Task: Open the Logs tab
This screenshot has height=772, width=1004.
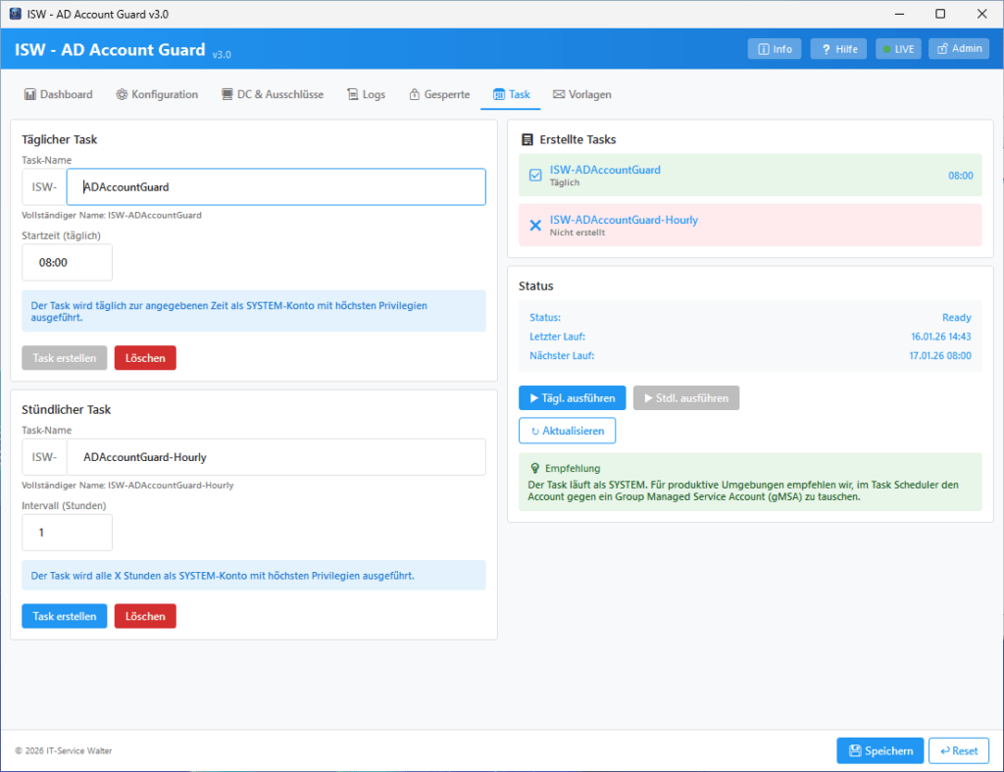Action: [366, 94]
